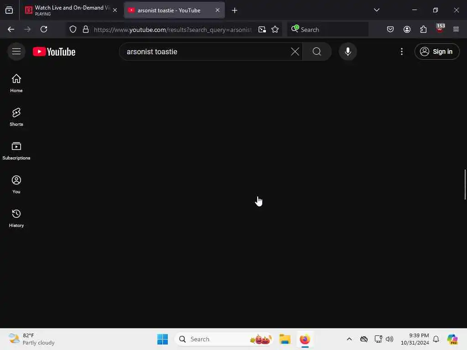The height and width of the screenshot is (350, 467).
Task: Open a new browser tab
Action: point(234,10)
